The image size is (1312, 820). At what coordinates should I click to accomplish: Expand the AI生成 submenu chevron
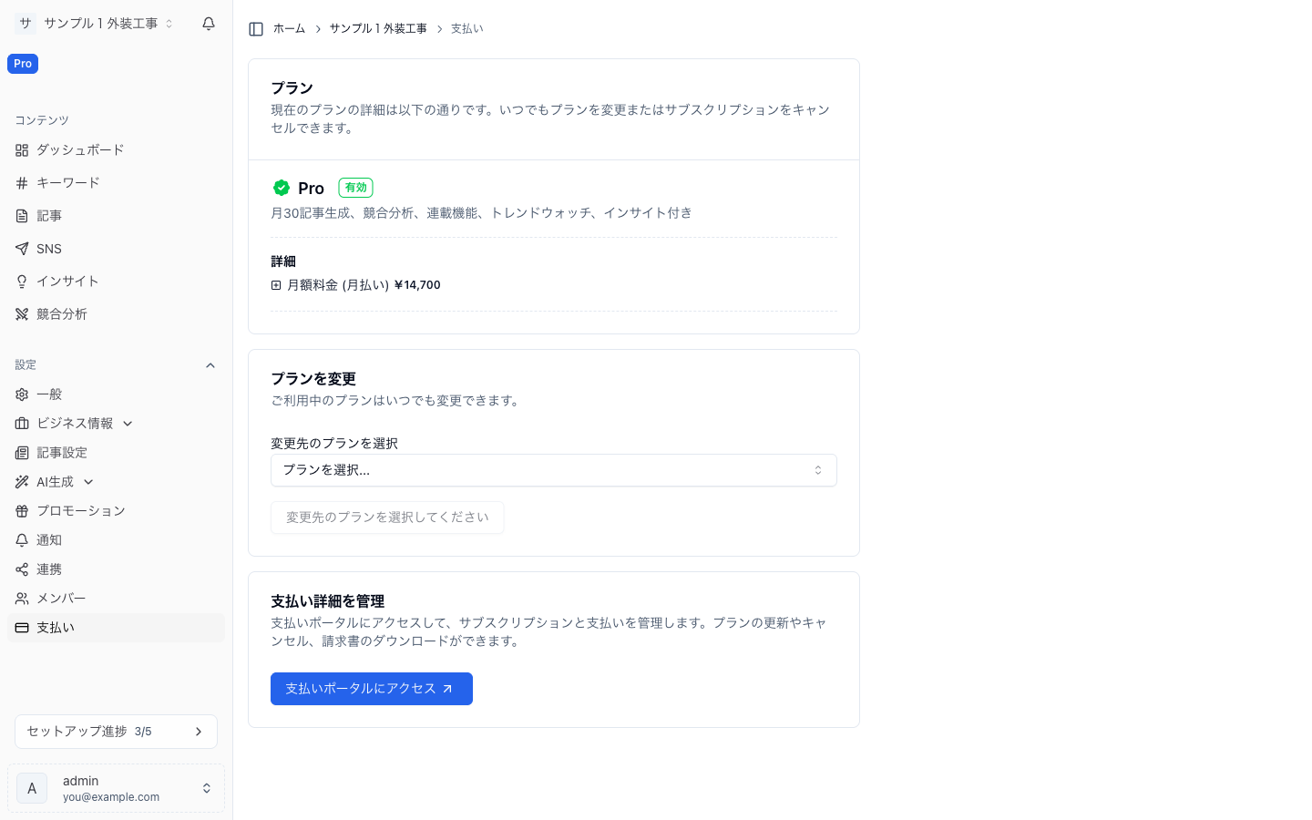tap(88, 482)
